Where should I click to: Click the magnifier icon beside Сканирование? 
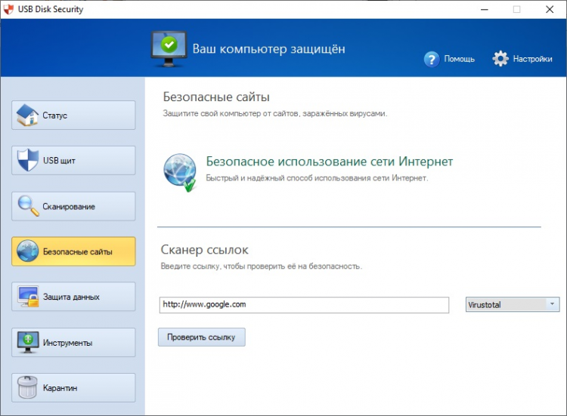pos(28,206)
